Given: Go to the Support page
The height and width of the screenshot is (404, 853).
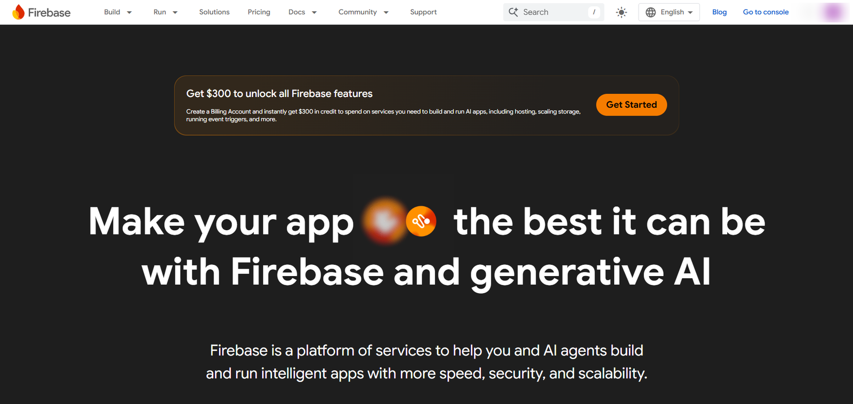Looking at the screenshot, I should (x=423, y=12).
